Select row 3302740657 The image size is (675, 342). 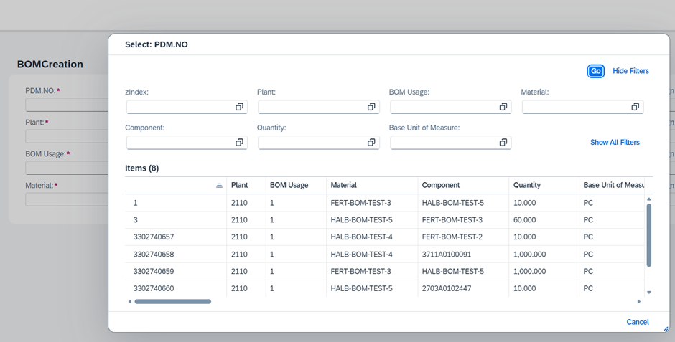(x=386, y=237)
